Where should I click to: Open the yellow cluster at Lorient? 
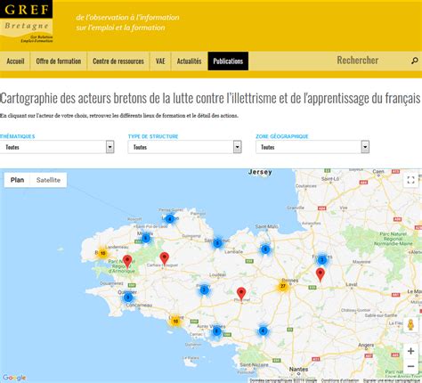pos(175,321)
